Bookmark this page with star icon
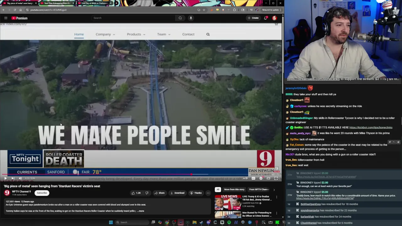The height and width of the screenshot is (226, 402). (x=204, y=10)
